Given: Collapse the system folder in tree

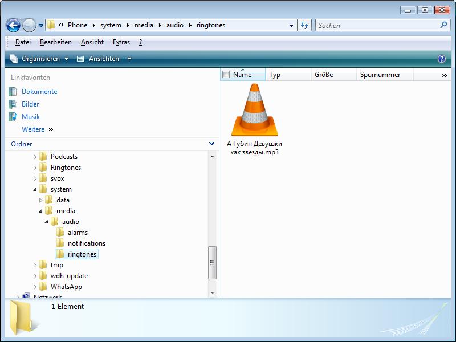Looking at the screenshot, I should (35, 189).
